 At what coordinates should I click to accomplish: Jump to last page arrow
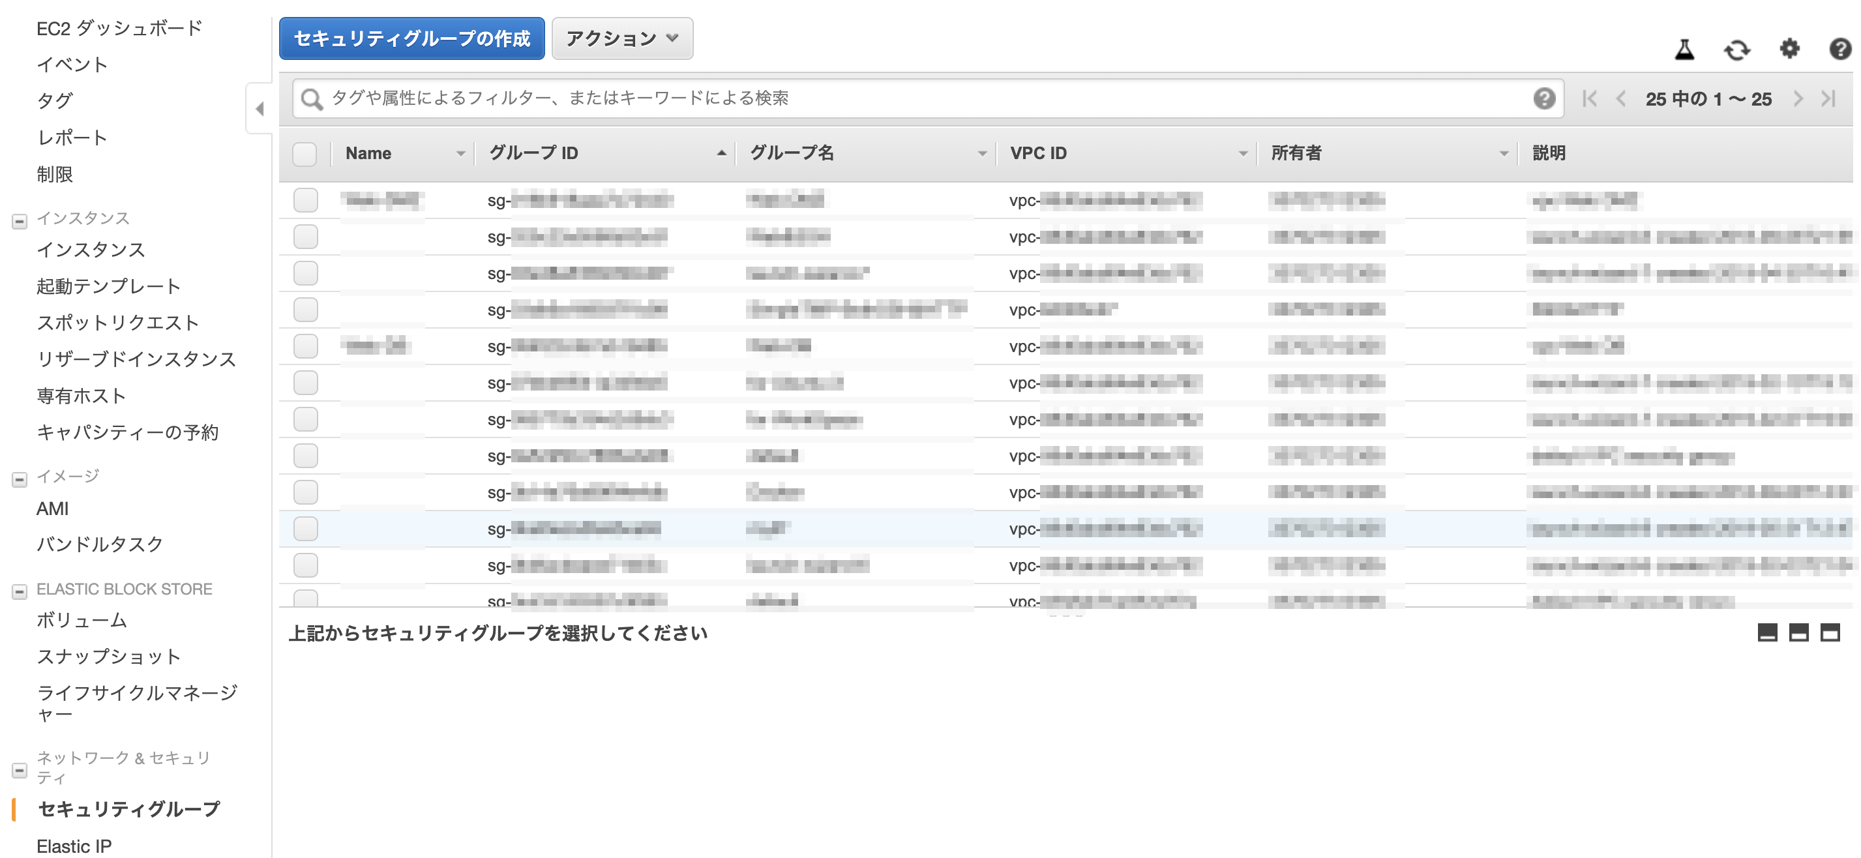tap(1828, 99)
